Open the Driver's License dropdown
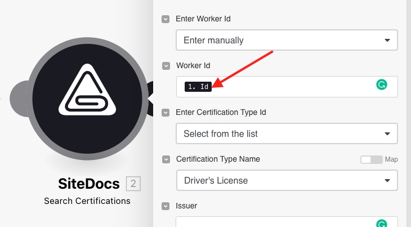411x227 pixels. [287, 180]
